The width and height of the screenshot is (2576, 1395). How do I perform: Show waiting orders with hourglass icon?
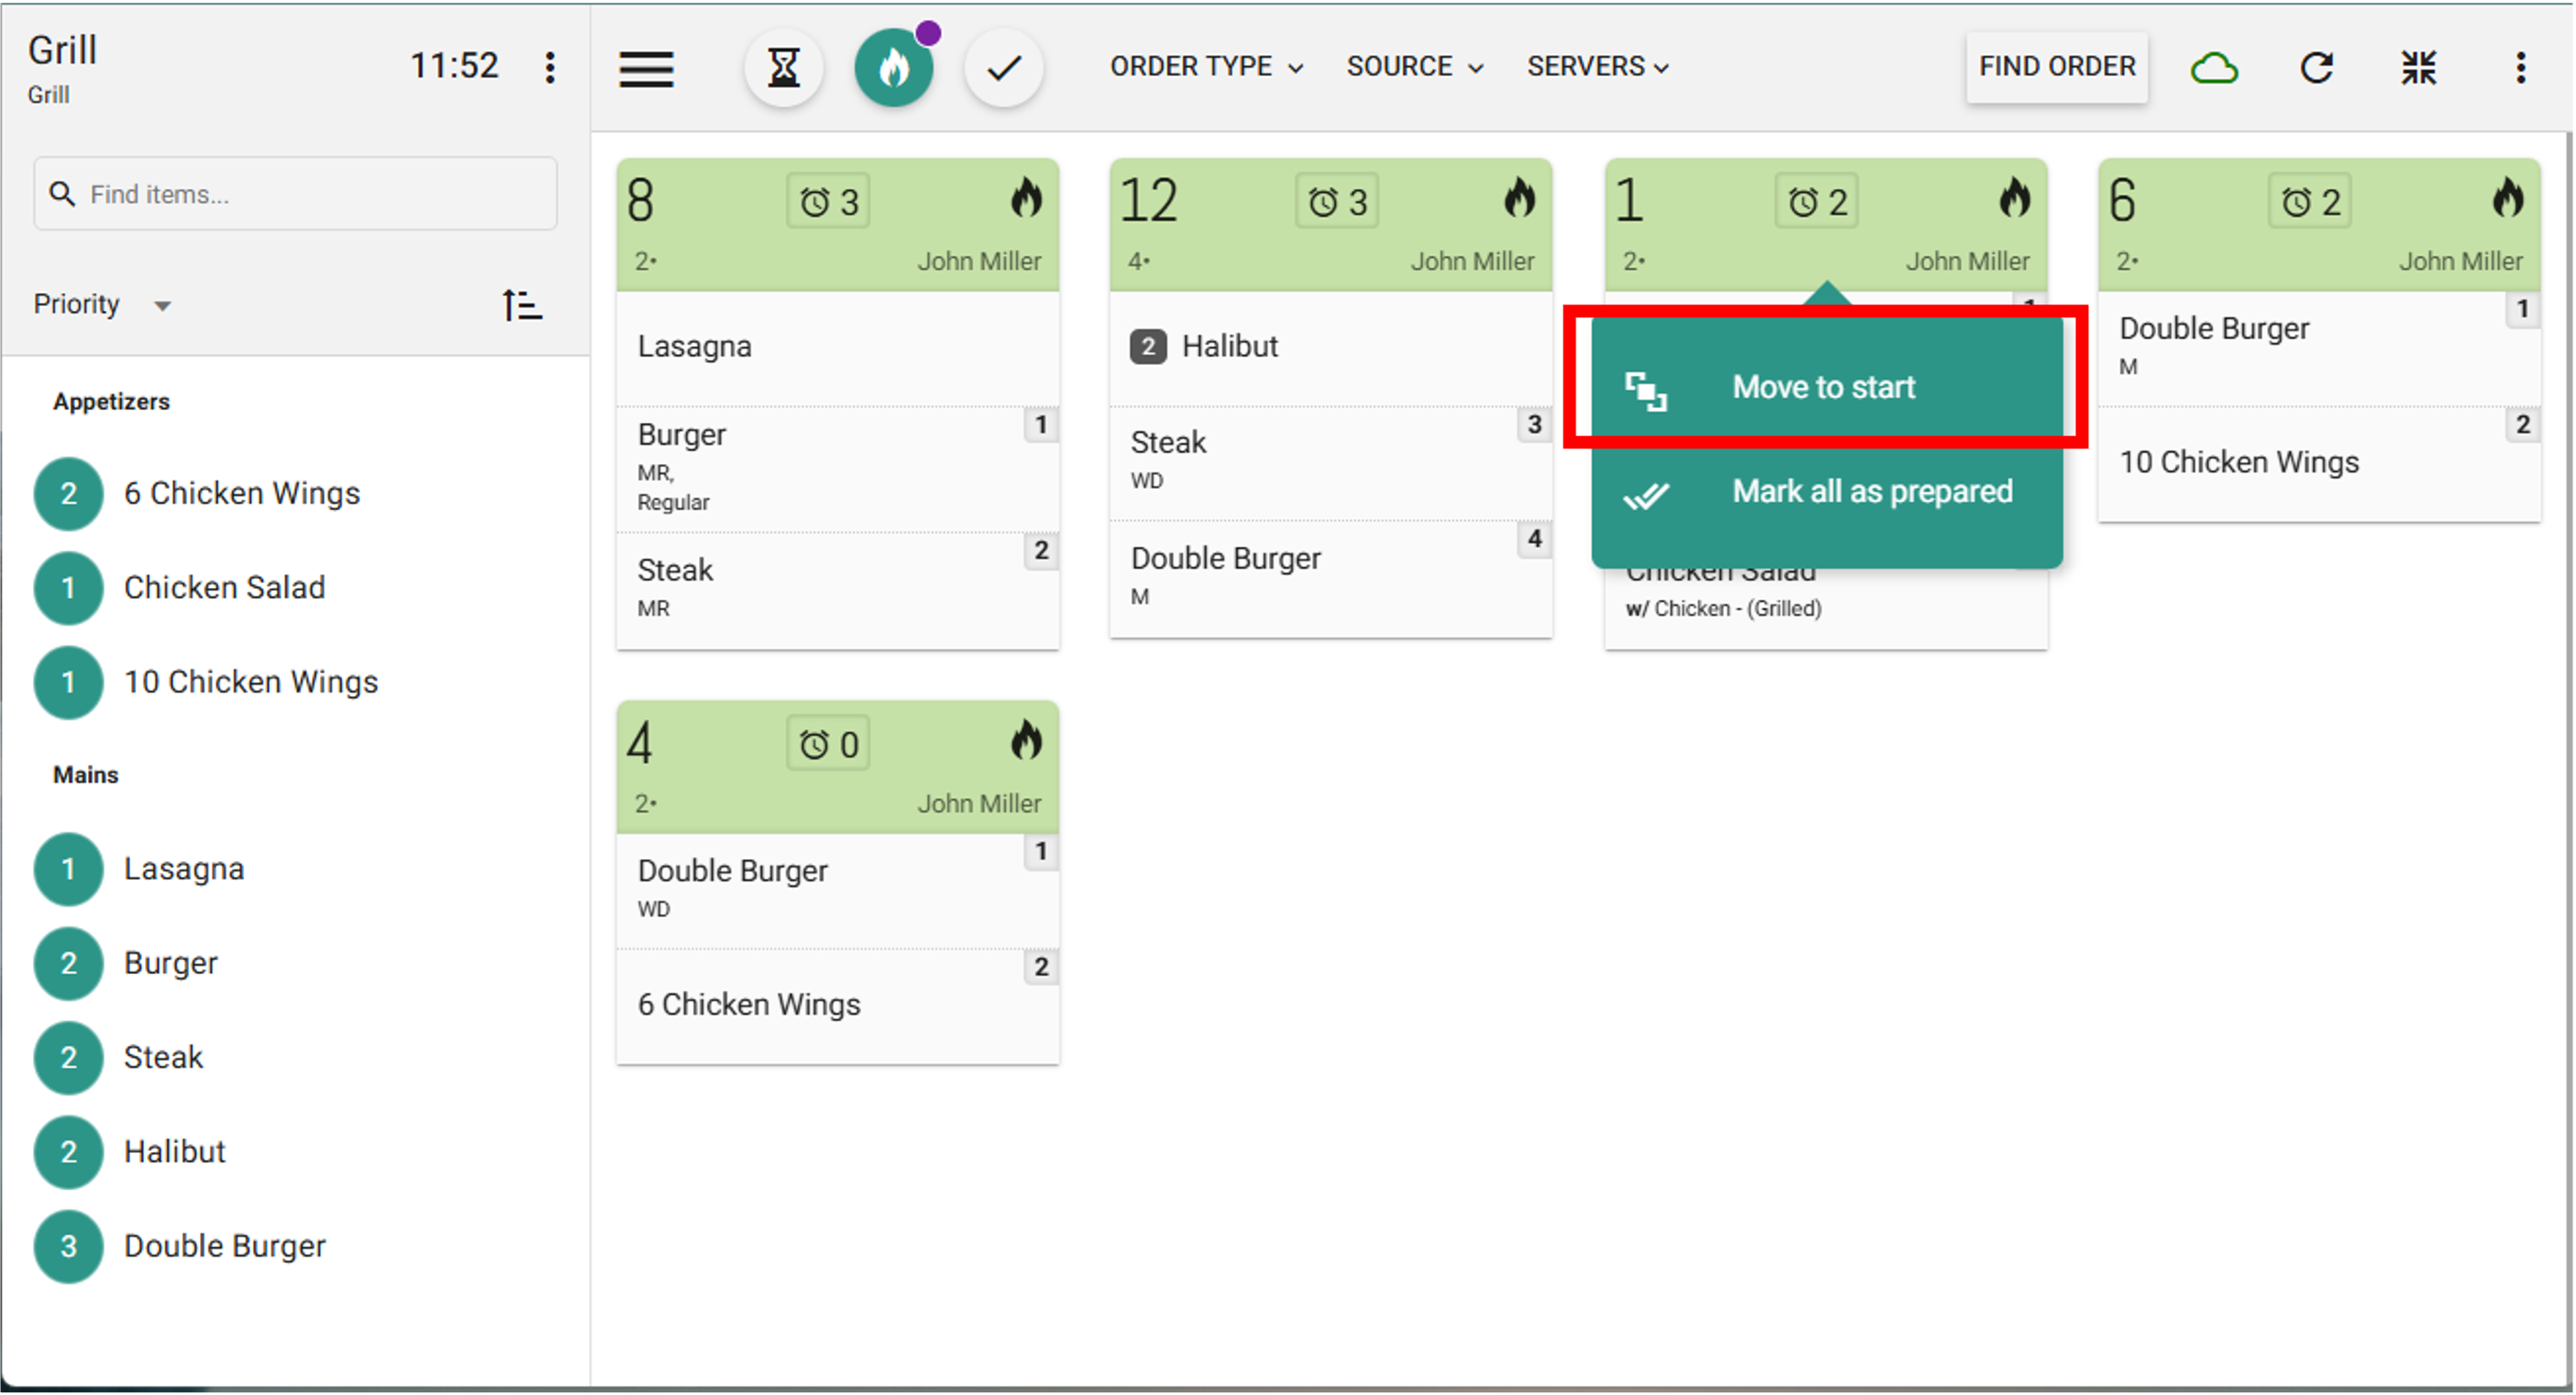(x=783, y=68)
